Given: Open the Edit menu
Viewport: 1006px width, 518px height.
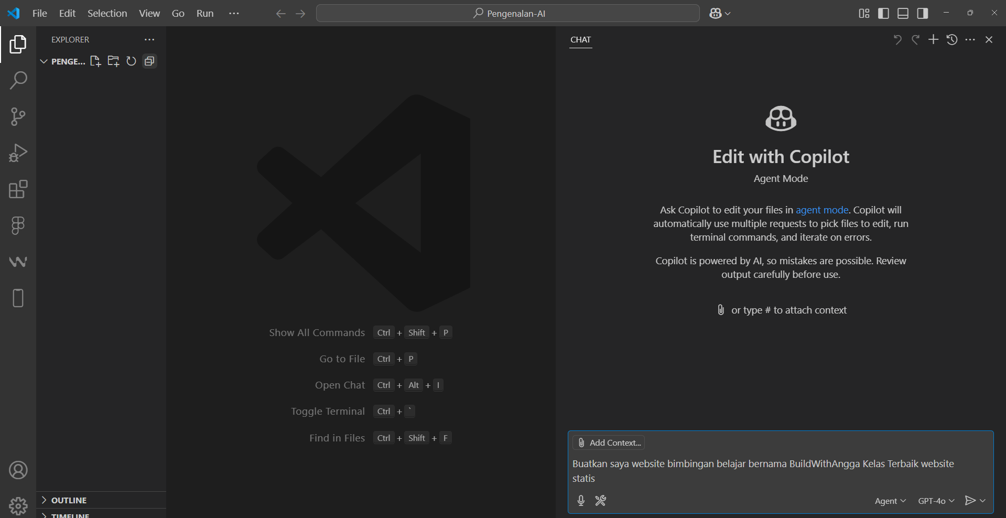Looking at the screenshot, I should click(x=67, y=14).
